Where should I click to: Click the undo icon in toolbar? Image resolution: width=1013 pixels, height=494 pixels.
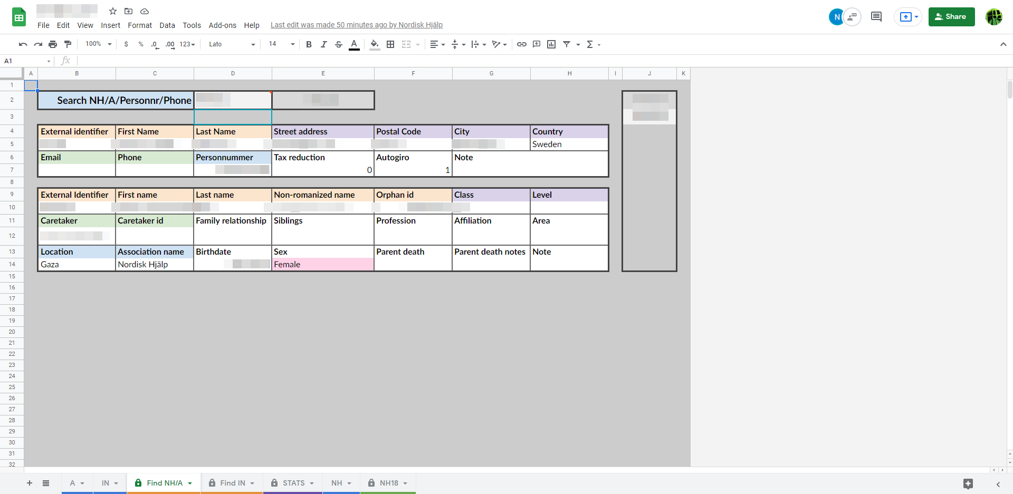tap(23, 44)
